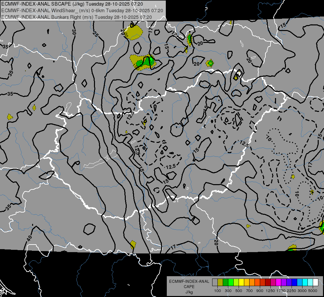
Task: Click the 40 contour label on map
Action: point(29,238)
